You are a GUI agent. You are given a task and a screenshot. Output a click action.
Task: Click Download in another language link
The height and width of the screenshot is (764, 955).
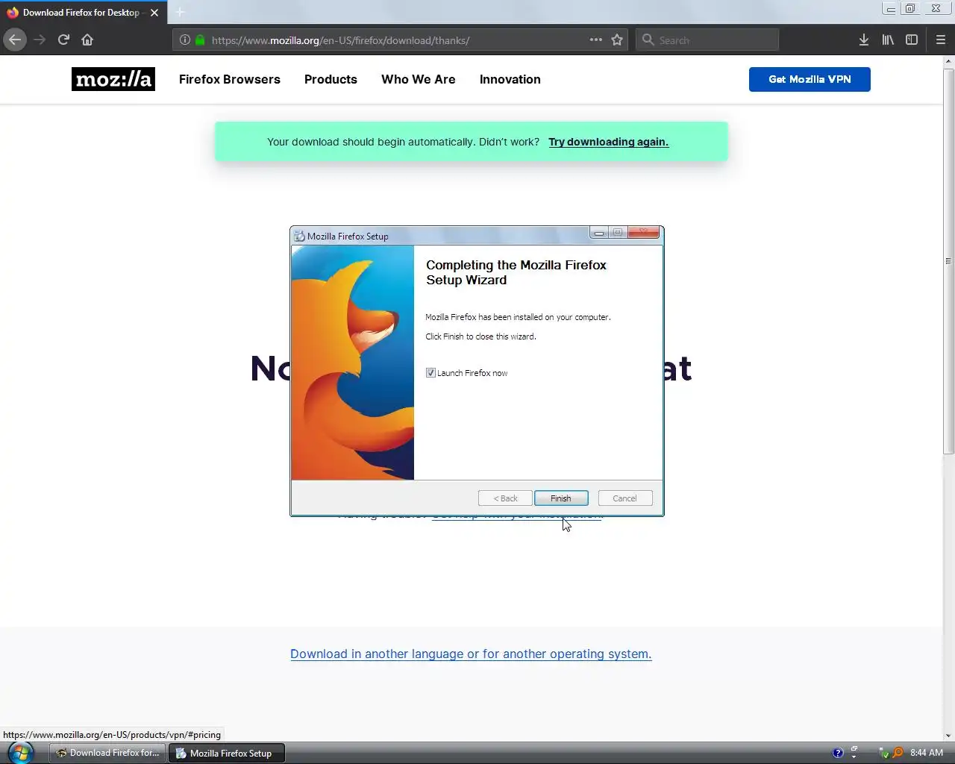471,654
